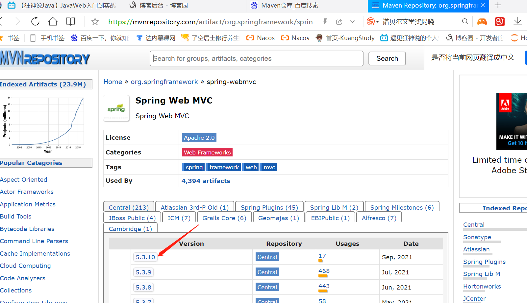Open the 4,394 artifacts link
The image size is (527, 303).
[206, 181]
